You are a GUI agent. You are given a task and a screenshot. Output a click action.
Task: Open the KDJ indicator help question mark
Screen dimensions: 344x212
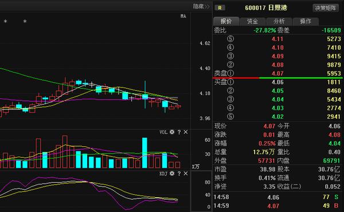(x=179, y=174)
